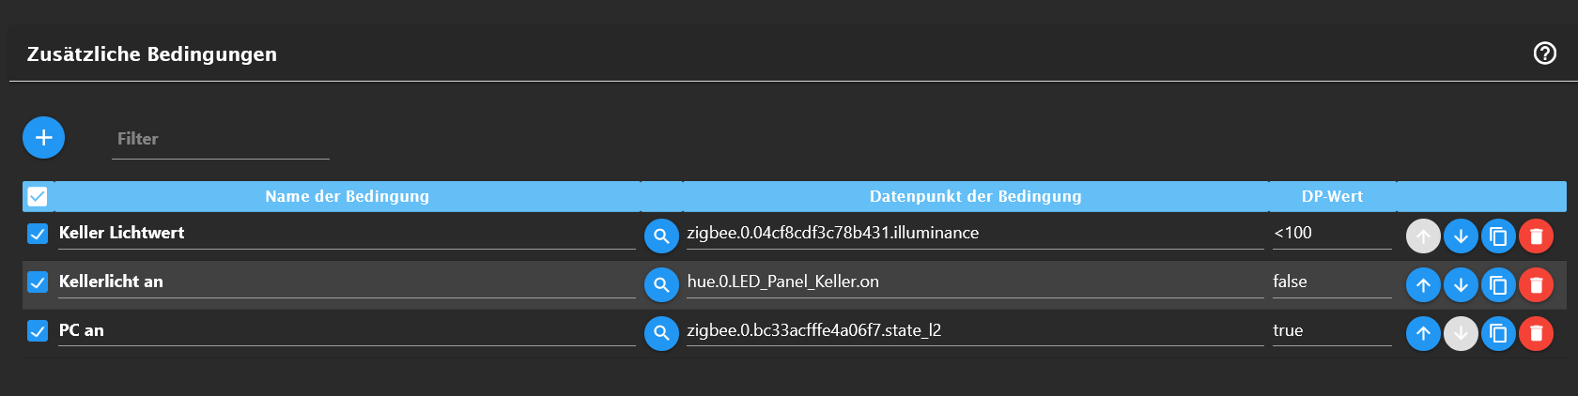The width and height of the screenshot is (1578, 396).
Task: Click the hue.0.LED_Panel_Keller.on datapoint field
Action: [974, 282]
